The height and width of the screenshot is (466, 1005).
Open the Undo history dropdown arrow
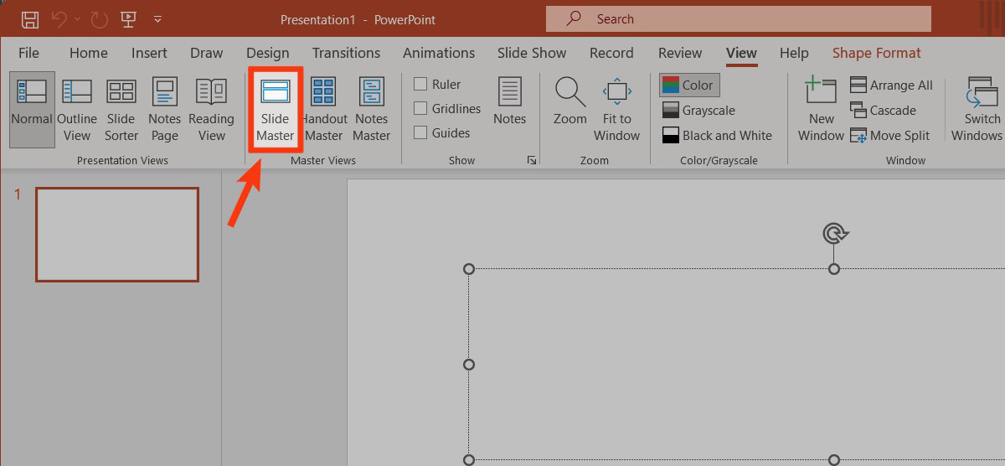(x=78, y=18)
